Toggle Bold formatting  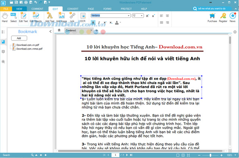[93, 22]
